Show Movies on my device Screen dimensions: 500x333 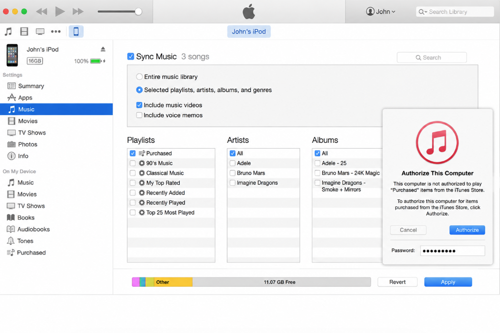click(57, 194)
